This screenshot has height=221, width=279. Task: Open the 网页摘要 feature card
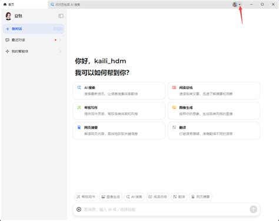coord(119,130)
